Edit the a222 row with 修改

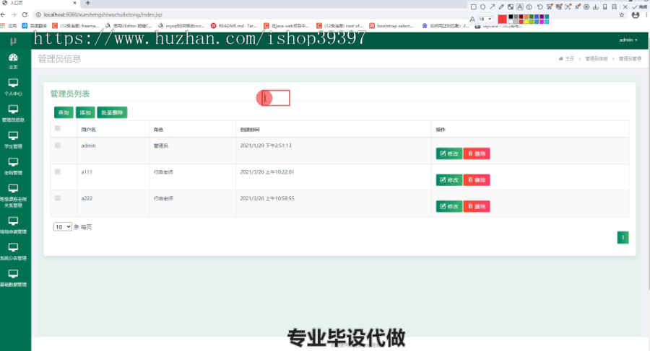tap(449, 206)
